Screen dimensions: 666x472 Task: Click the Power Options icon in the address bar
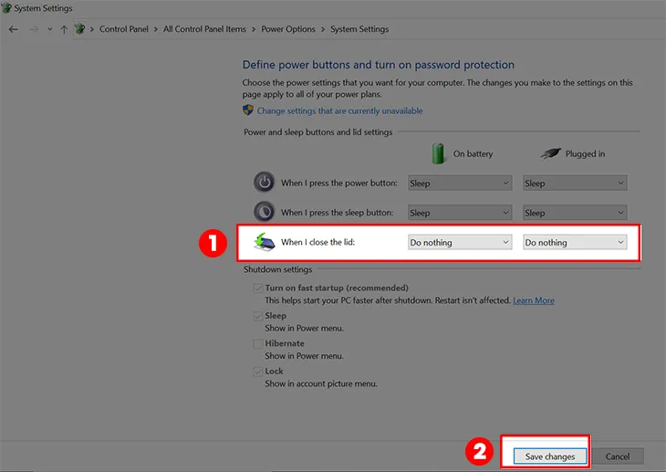point(79,29)
